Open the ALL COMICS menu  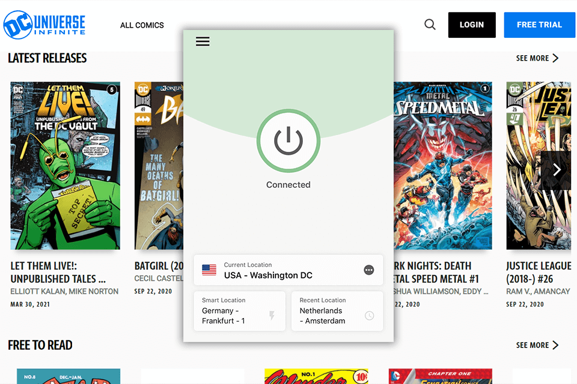(x=142, y=25)
